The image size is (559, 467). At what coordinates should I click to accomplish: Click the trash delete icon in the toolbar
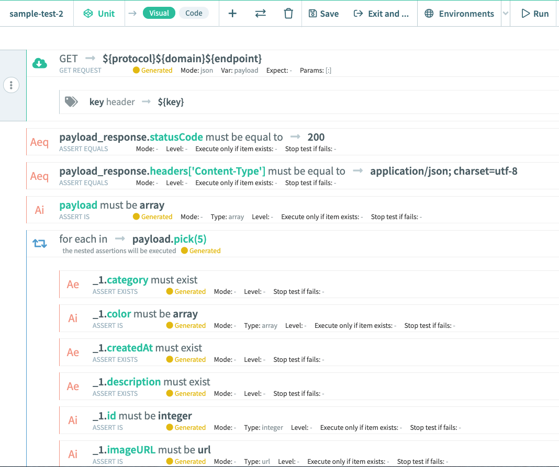[288, 13]
